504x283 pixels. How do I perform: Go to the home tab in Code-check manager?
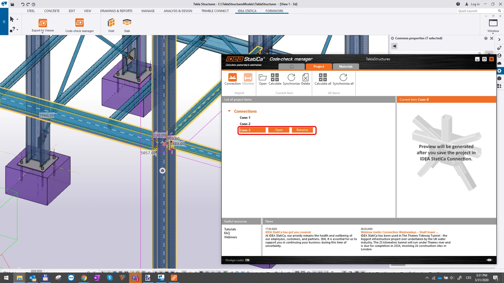coord(292,66)
